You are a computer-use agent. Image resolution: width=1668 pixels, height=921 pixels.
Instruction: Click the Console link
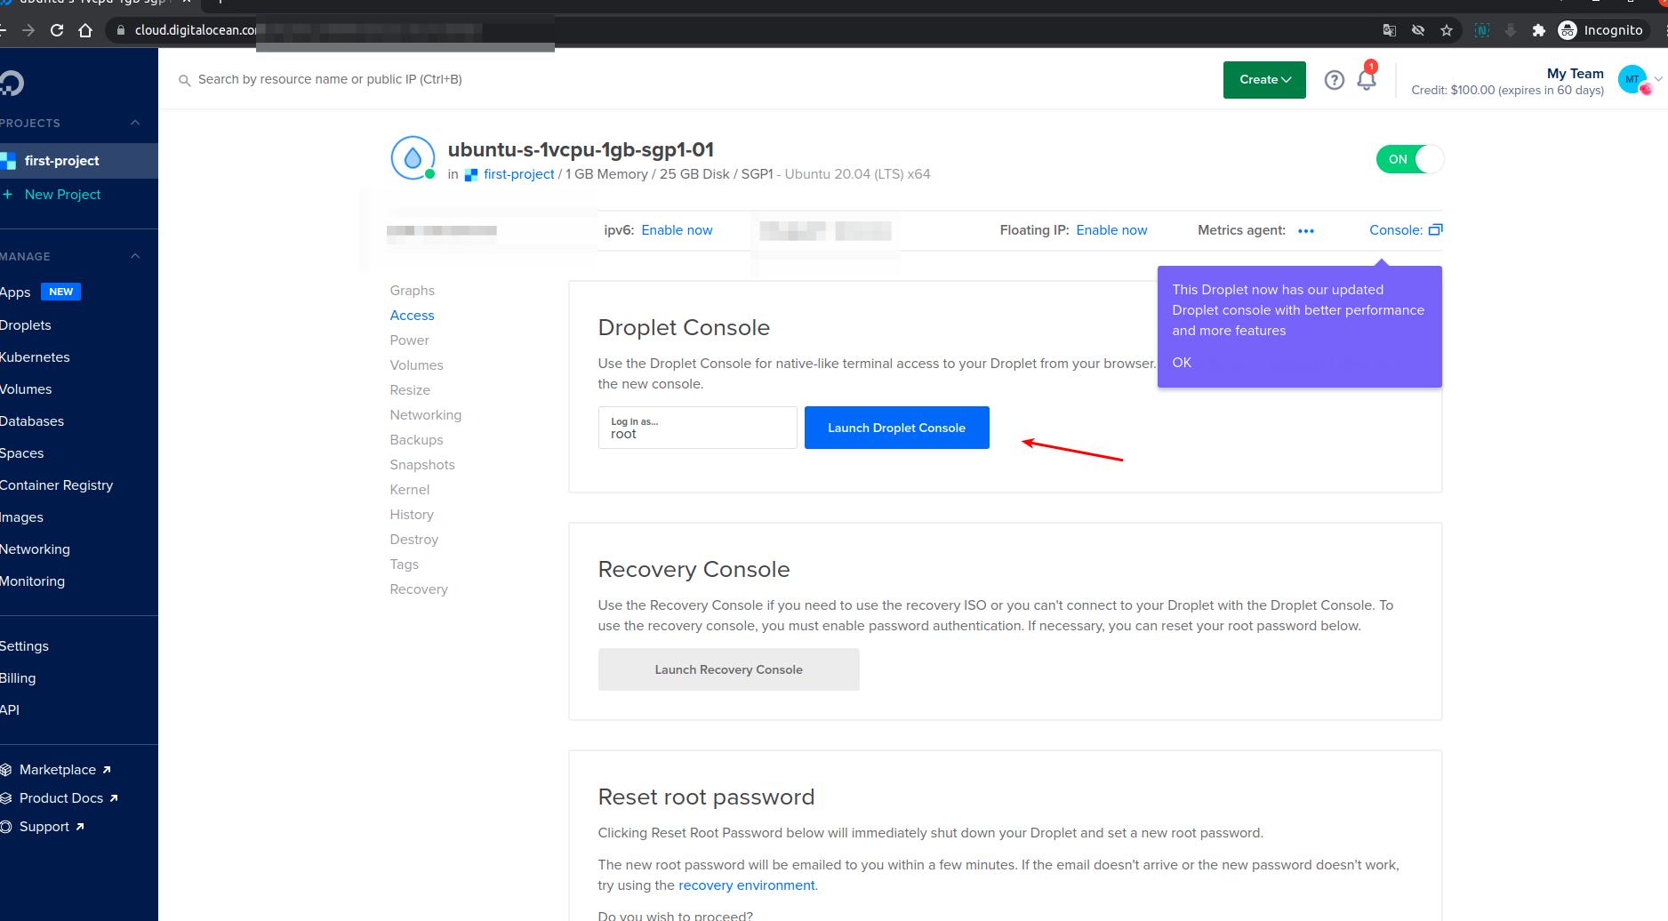coord(1396,230)
